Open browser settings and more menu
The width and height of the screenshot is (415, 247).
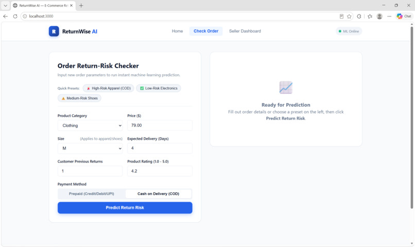389,16
